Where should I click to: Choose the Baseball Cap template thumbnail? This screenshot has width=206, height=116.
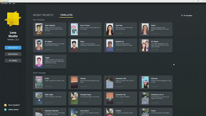pyautogui.click(x=110, y=46)
